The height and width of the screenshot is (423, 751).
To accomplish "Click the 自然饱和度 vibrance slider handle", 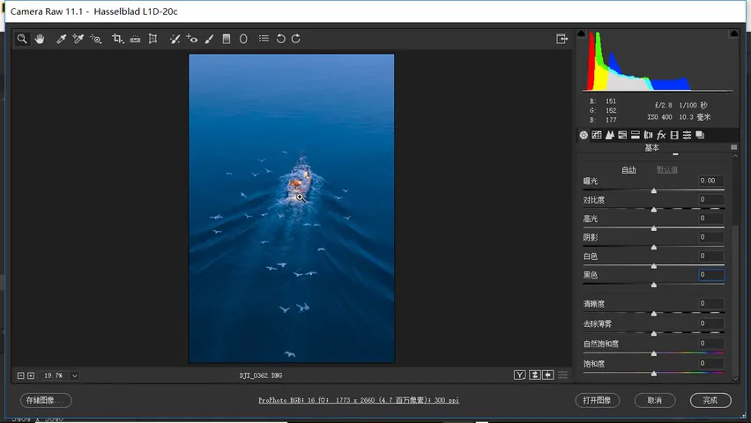I will 654,353.
